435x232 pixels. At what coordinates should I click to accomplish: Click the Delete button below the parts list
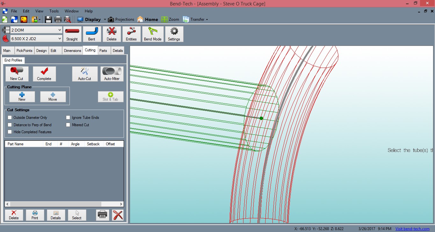pyautogui.click(x=14, y=215)
